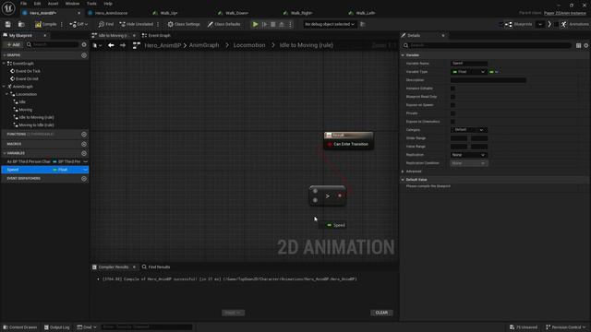Open the Diff dropdown

[x=78, y=24]
